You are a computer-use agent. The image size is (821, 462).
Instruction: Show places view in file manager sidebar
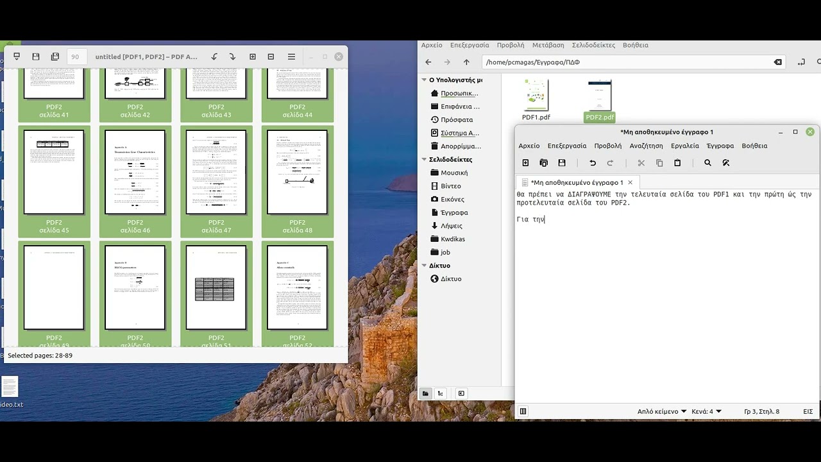425,393
